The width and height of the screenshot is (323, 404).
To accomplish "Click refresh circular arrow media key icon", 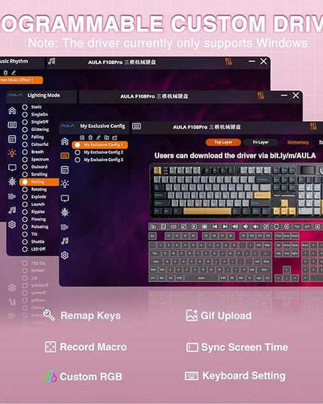I will (x=276, y=226).
